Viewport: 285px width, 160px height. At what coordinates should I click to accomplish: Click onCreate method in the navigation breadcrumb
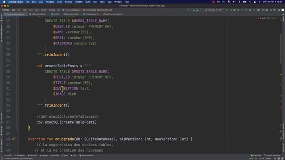click(x=97, y=10)
